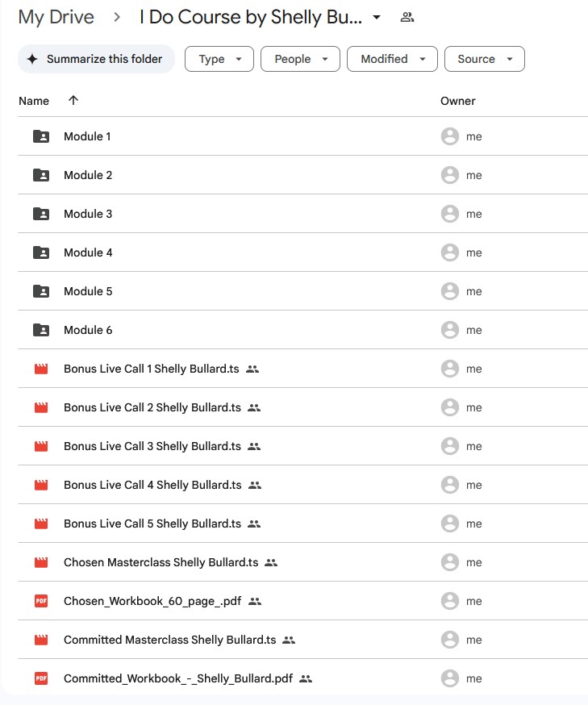Viewport: 588px width, 705px height.
Task: Select Bonus Live Call 5 Shelly Bullard.ts
Action: (x=152, y=524)
